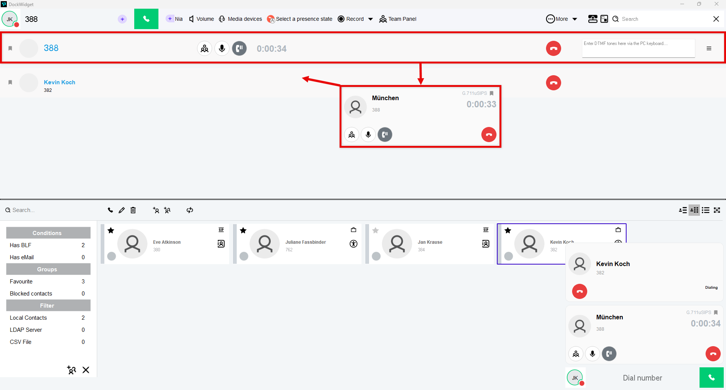
Task: Click the edit contact pencil icon
Action: coord(122,210)
